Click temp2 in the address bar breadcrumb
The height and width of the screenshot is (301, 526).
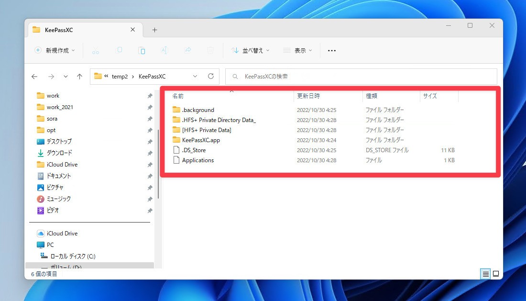pos(119,76)
